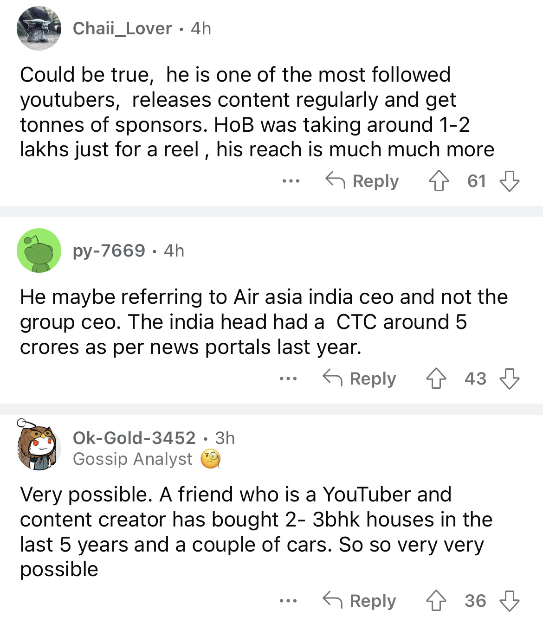Downvote py-7669's comment
Image resolution: width=543 pixels, height=623 pixels.
509,379
